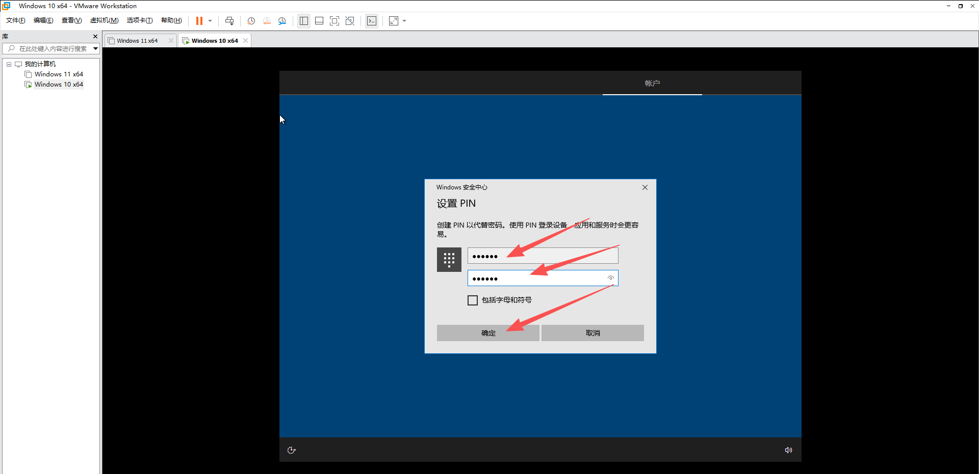Image resolution: width=979 pixels, height=474 pixels.
Task: Close the Windows 安全中心 dialog
Action: point(645,187)
